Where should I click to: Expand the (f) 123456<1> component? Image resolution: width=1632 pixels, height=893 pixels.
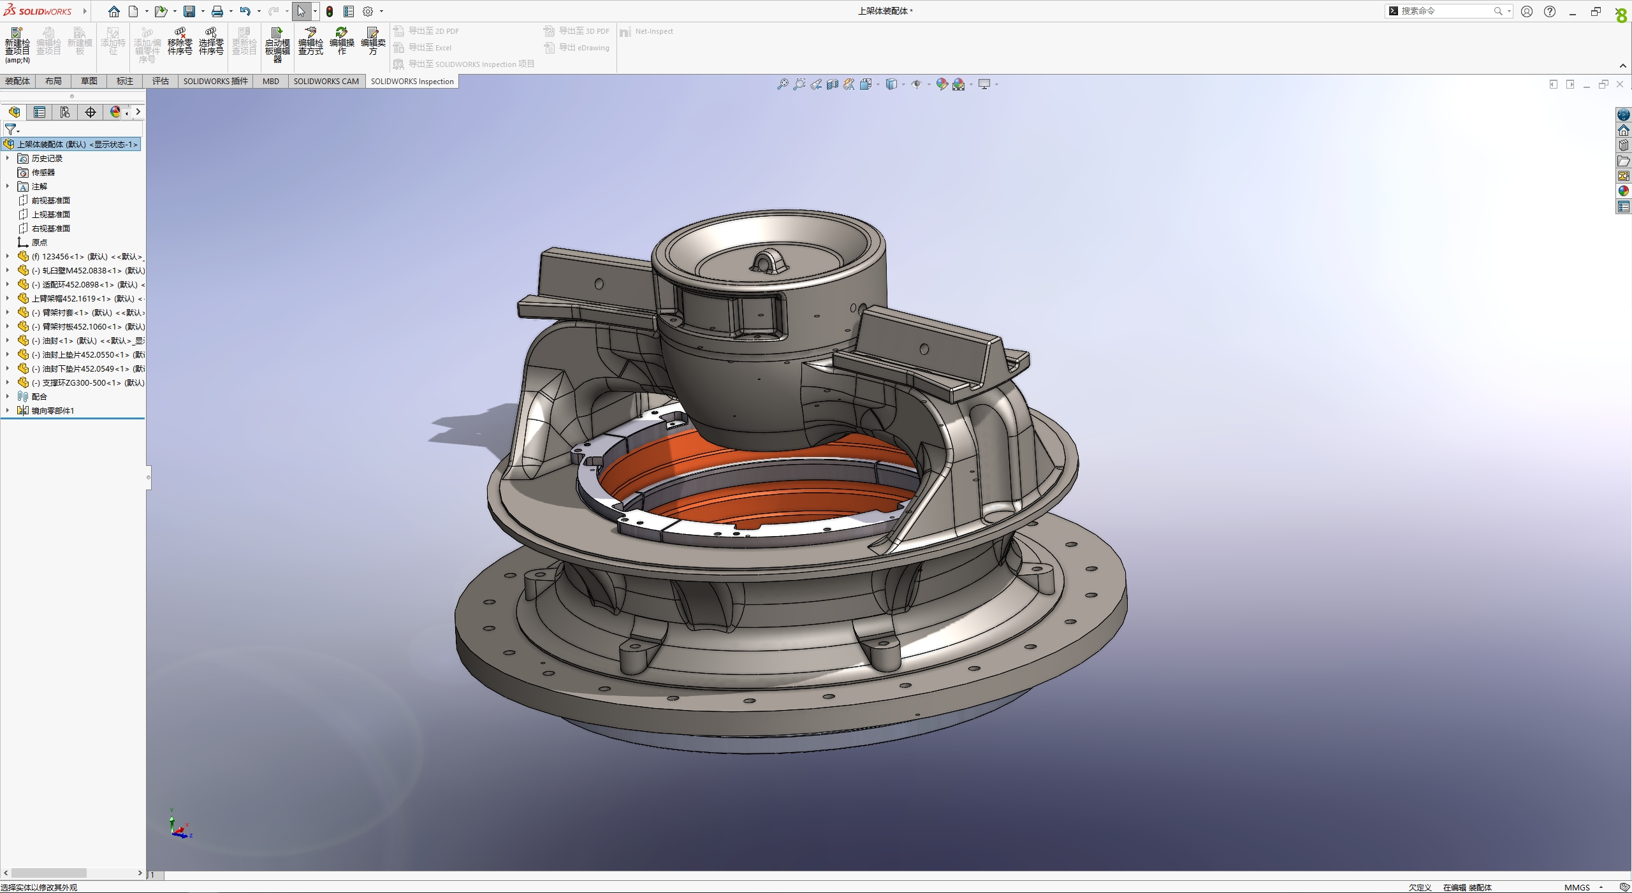(8, 256)
